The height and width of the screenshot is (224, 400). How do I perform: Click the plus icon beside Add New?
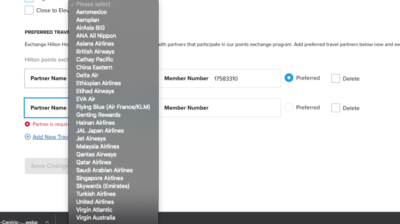(x=28, y=137)
